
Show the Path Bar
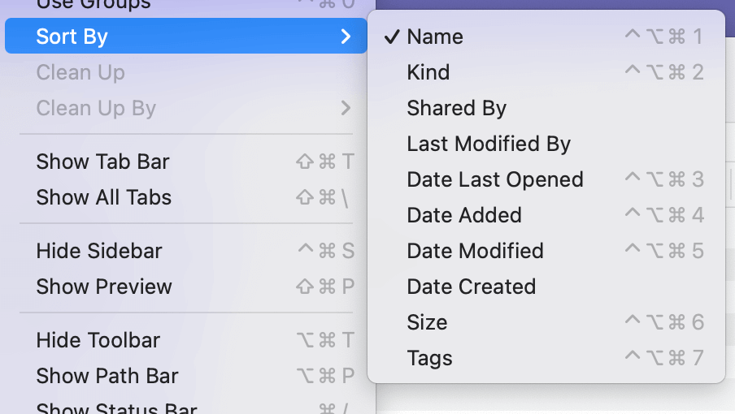pos(107,376)
